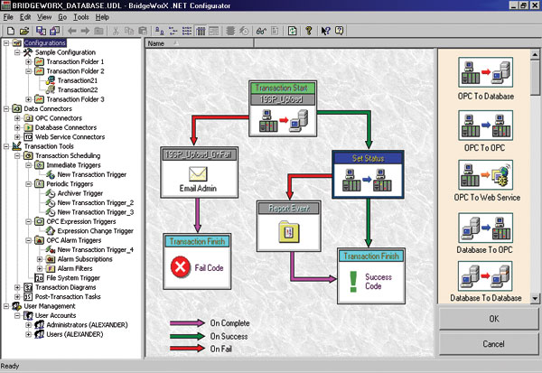Select Periodic Triggers tree item

[x=70, y=184]
